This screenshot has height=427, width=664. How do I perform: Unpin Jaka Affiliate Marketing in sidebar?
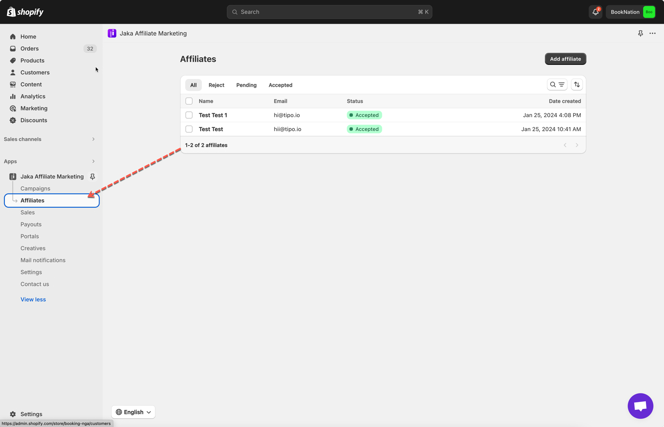93,177
